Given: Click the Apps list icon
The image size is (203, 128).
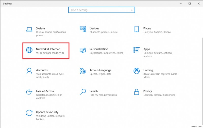Looking at the screenshot, I should pos(137,50).
